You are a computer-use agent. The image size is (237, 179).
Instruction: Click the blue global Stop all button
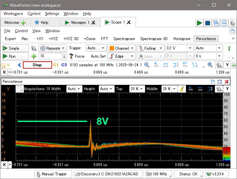pyautogui.click(x=207, y=23)
